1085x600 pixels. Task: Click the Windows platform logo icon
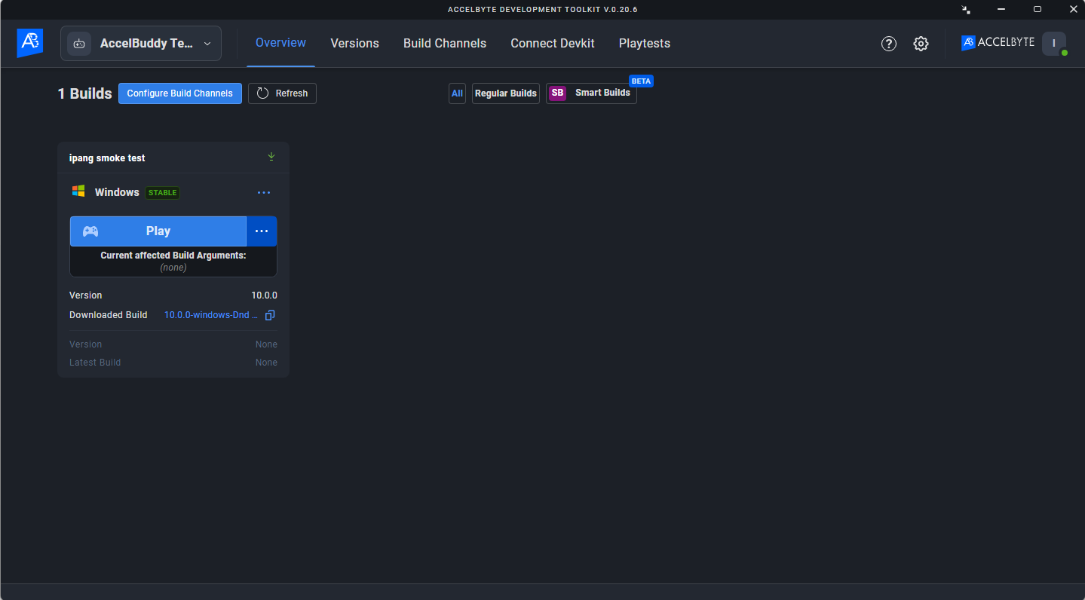tap(78, 191)
